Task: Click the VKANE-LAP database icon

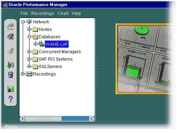Action: tap(41, 44)
